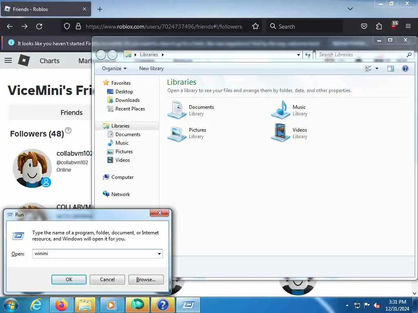Close the Run dialog
The height and width of the screenshot is (313, 418).
(x=160, y=213)
